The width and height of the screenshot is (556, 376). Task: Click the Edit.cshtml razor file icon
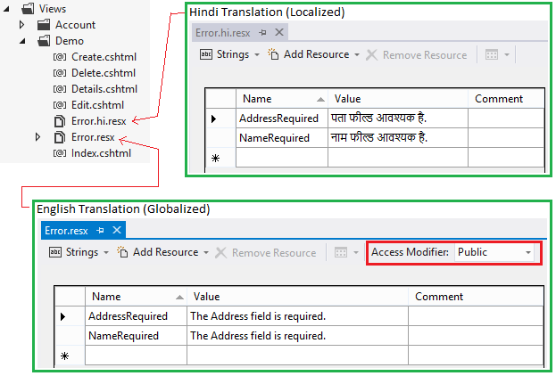tap(60, 105)
